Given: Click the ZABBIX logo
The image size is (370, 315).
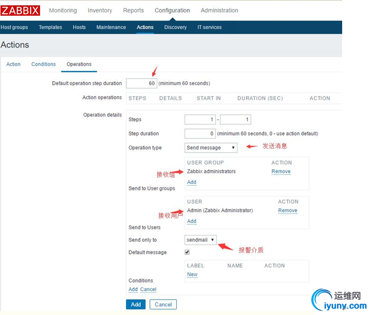Looking at the screenshot, I should pos(20,11).
